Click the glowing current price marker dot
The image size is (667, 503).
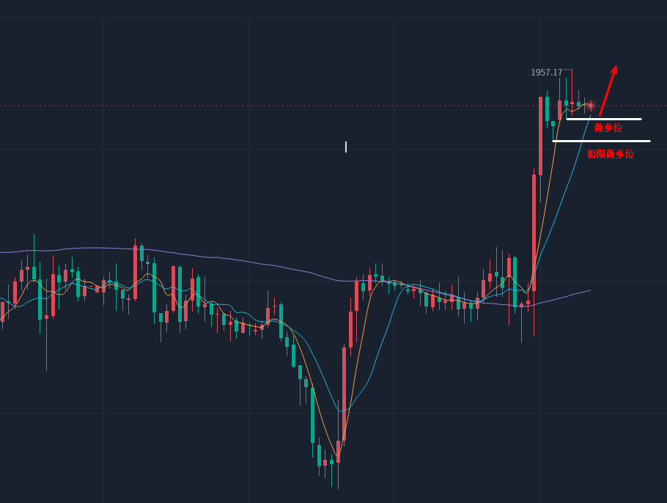point(591,105)
